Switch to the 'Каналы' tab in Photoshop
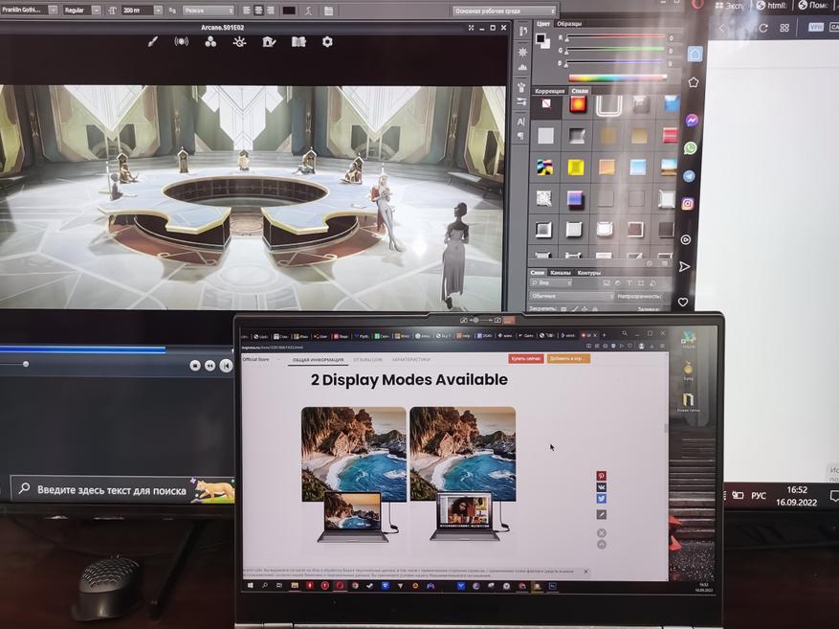This screenshot has width=839, height=629. coord(561,273)
